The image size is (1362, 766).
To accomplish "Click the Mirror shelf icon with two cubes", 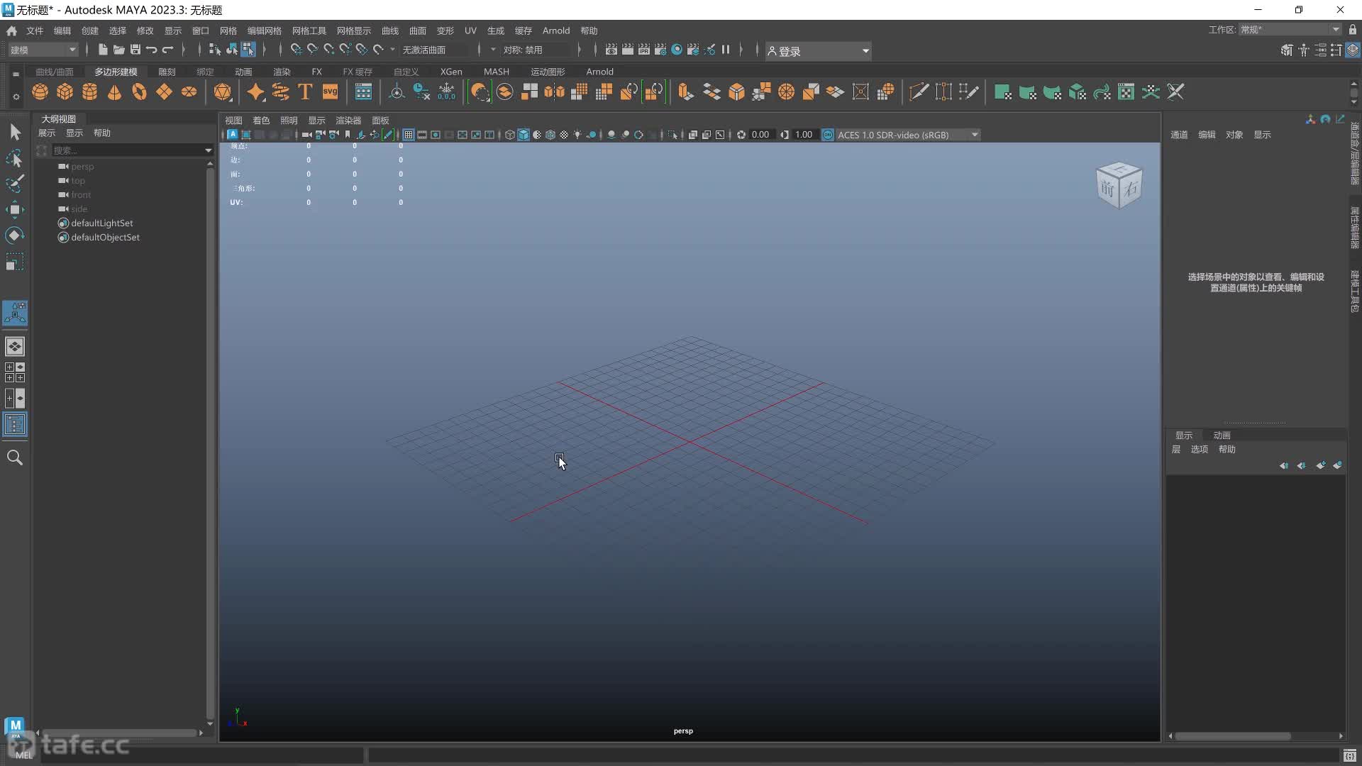I will click(x=555, y=92).
